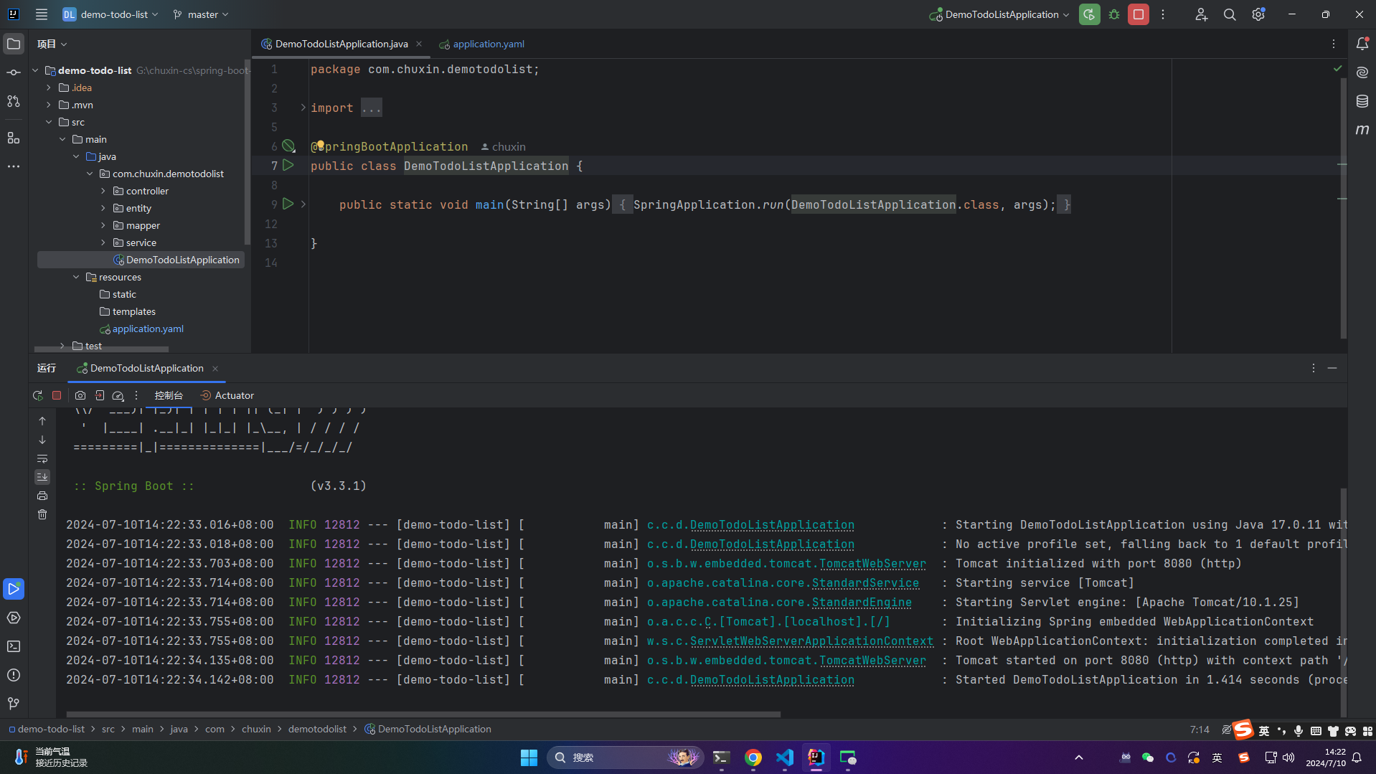Toggle scroll to end of console

pyautogui.click(x=42, y=477)
